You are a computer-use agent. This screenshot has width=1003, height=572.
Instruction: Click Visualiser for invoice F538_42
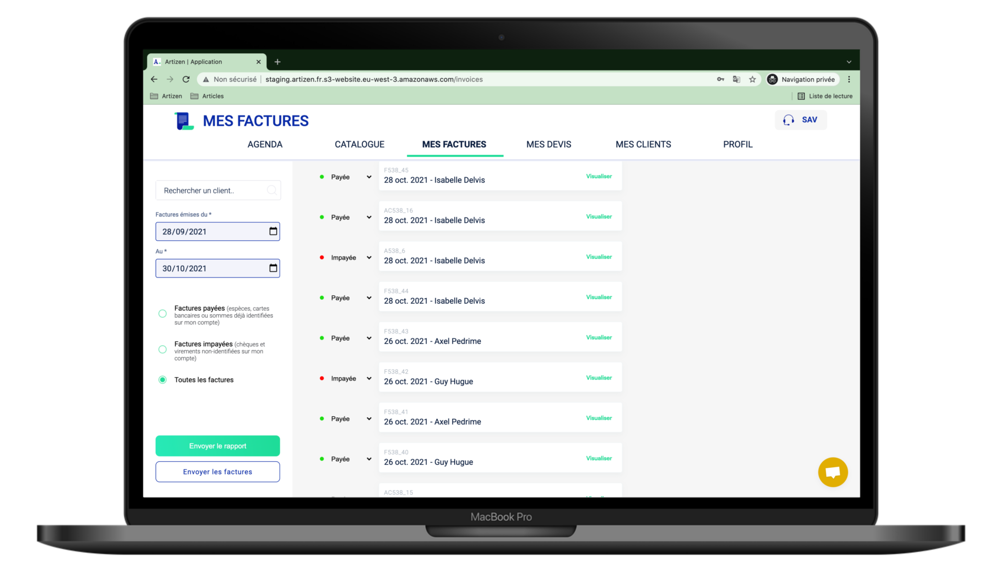(599, 378)
